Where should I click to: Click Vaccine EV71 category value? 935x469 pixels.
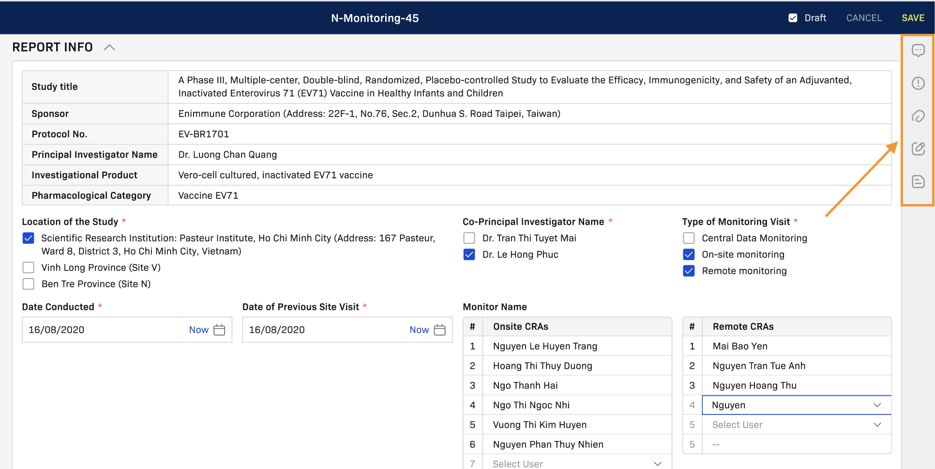pyautogui.click(x=208, y=195)
